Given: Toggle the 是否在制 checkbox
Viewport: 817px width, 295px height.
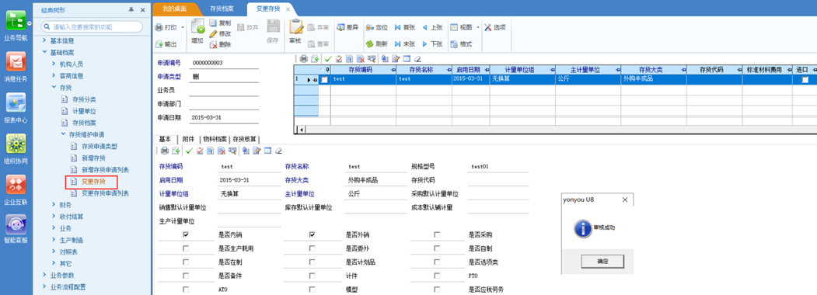Looking at the screenshot, I should (186, 262).
